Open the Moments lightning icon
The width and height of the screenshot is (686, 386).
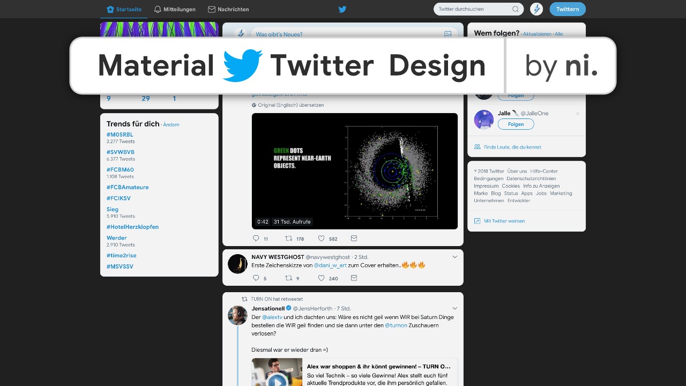coord(536,9)
